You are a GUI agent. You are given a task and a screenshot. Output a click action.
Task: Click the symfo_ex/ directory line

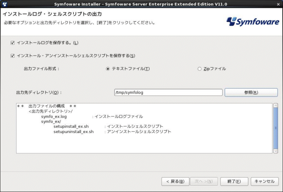51,122
